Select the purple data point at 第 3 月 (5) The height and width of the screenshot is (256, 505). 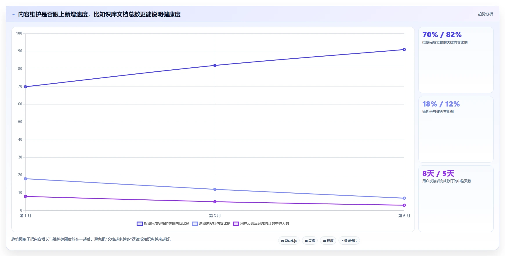pos(215,202)
